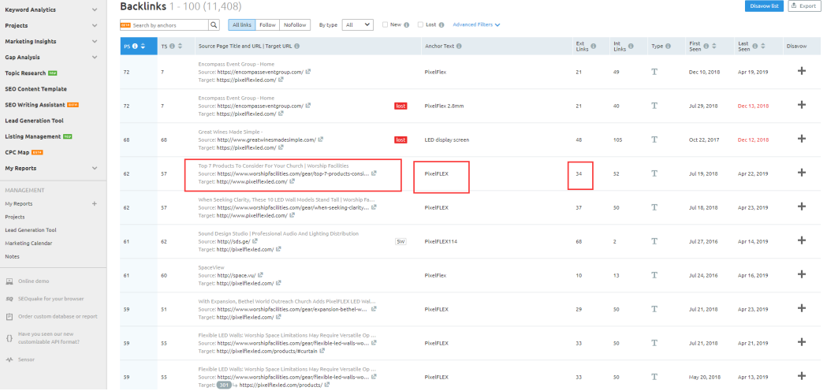The width and height of the screenshot is (827, 391).
Task: Sort by the TS column arrows
Action: pos(180,47)
